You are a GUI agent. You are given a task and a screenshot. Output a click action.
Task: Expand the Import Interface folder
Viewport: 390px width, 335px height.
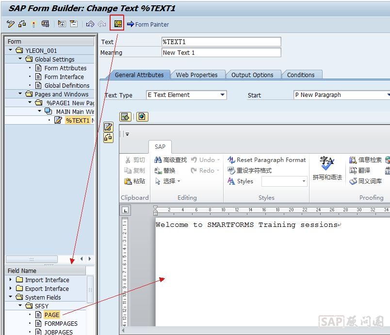click(x=11, y=280)
